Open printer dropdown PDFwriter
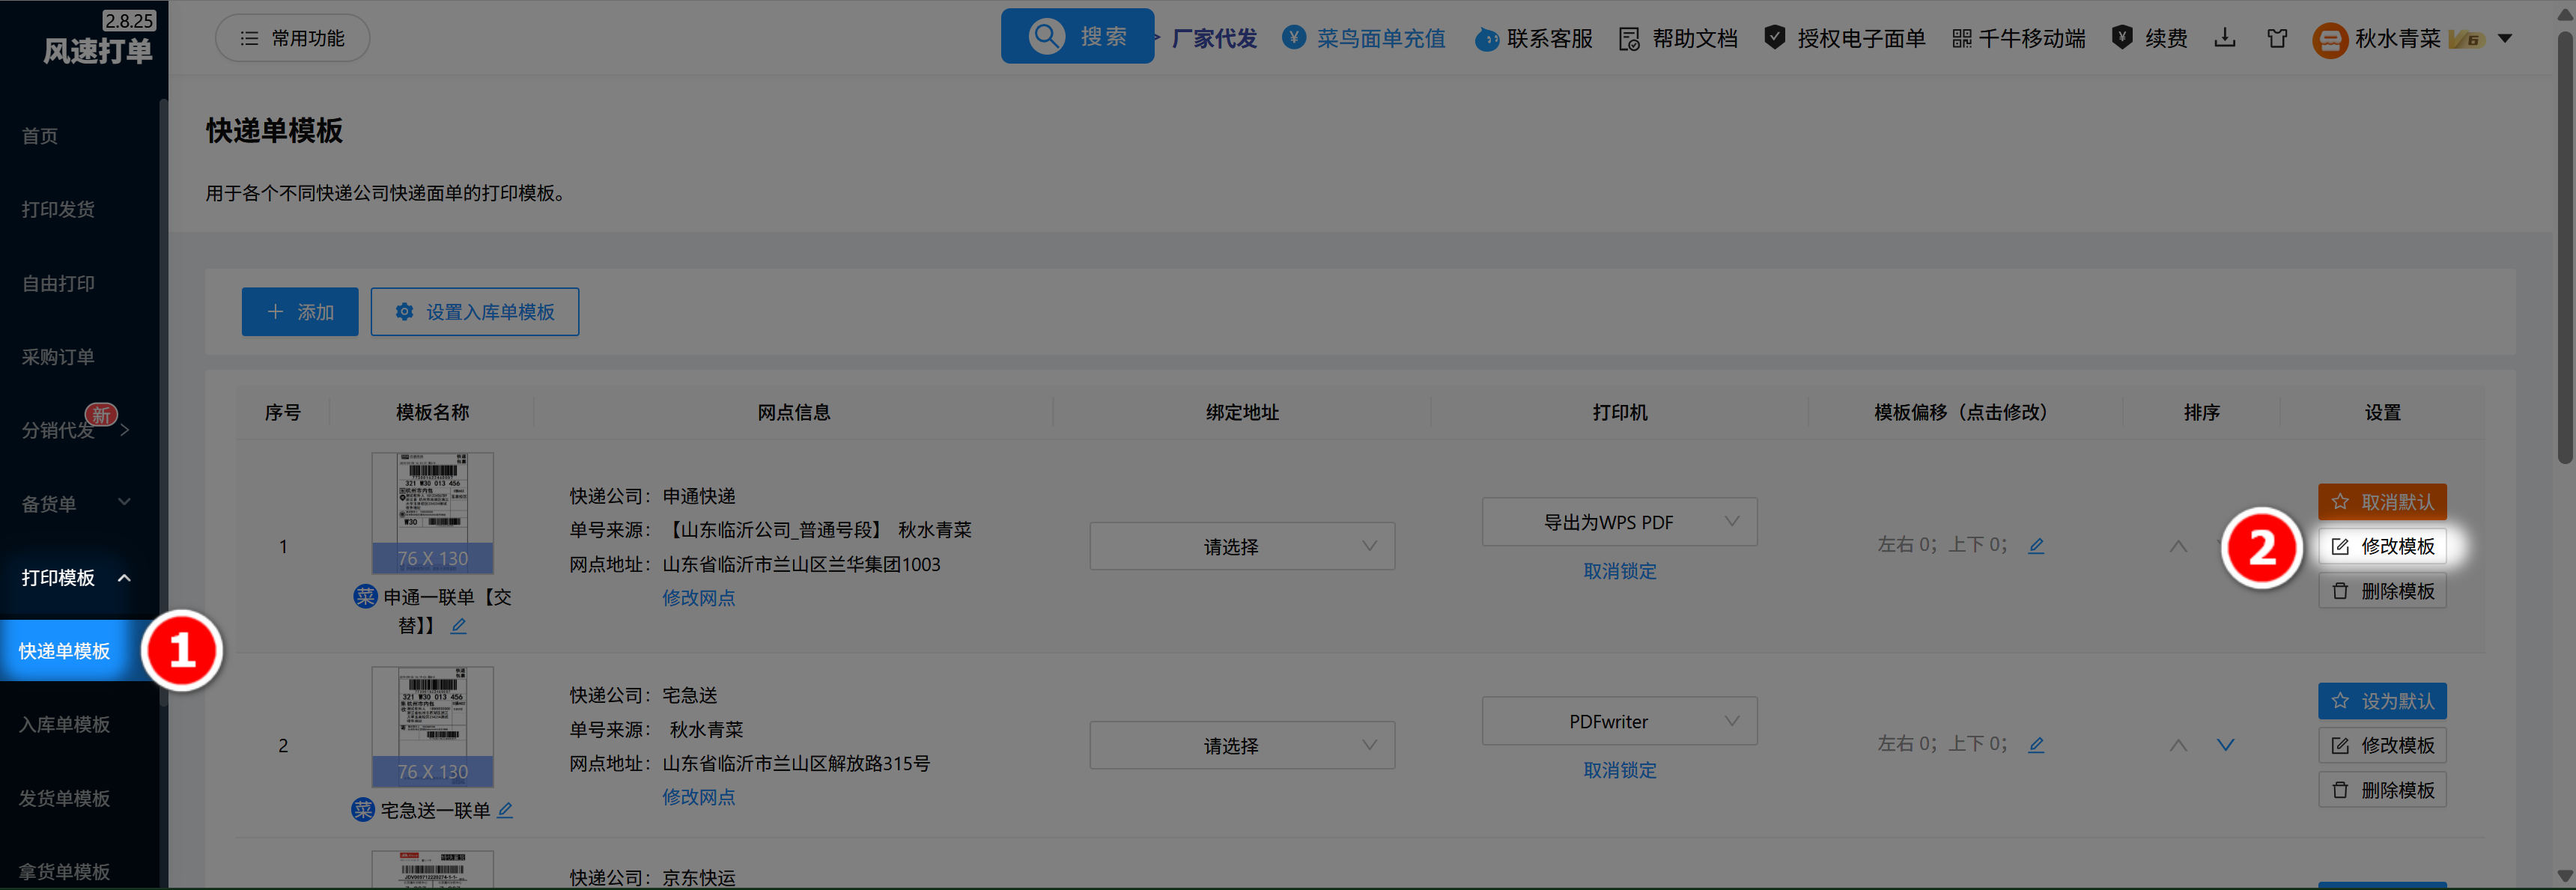Image resolution: width=2576 pixels, height=890 pixels. [1619, 721]
